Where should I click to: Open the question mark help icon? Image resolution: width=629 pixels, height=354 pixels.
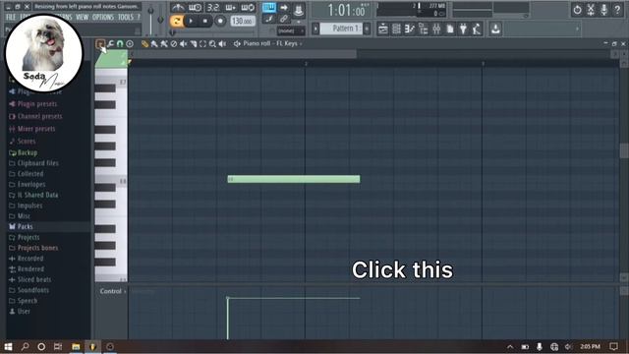(617, 10)
